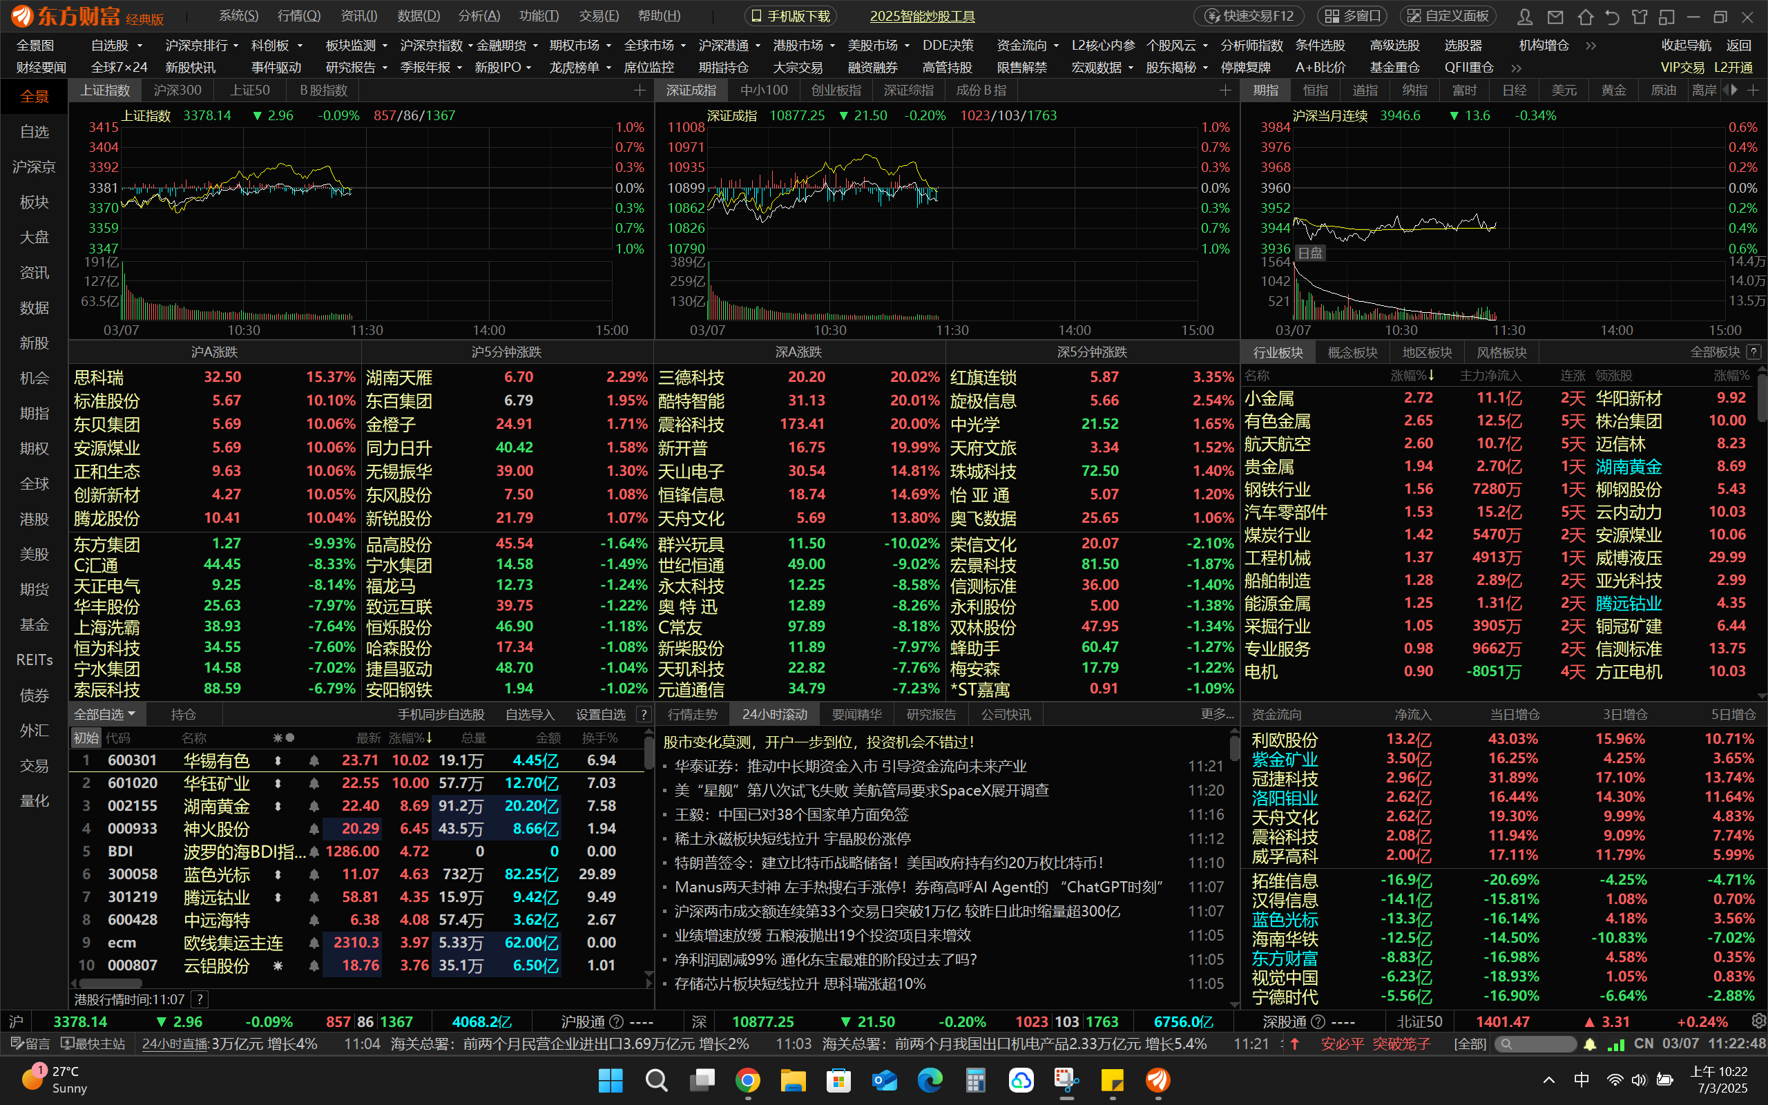Click the watchlist vertical scrollbar thumb
Viewport: 1768px width, 1105px height.
pos(648,753)
